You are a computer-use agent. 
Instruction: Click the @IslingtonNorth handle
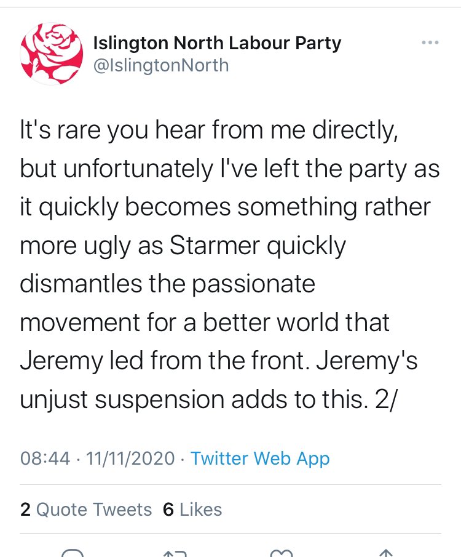coord(160,65)
